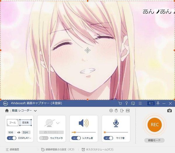Adjust the system sound volume slider
This screenshot has width=175, height=153.
84,132
